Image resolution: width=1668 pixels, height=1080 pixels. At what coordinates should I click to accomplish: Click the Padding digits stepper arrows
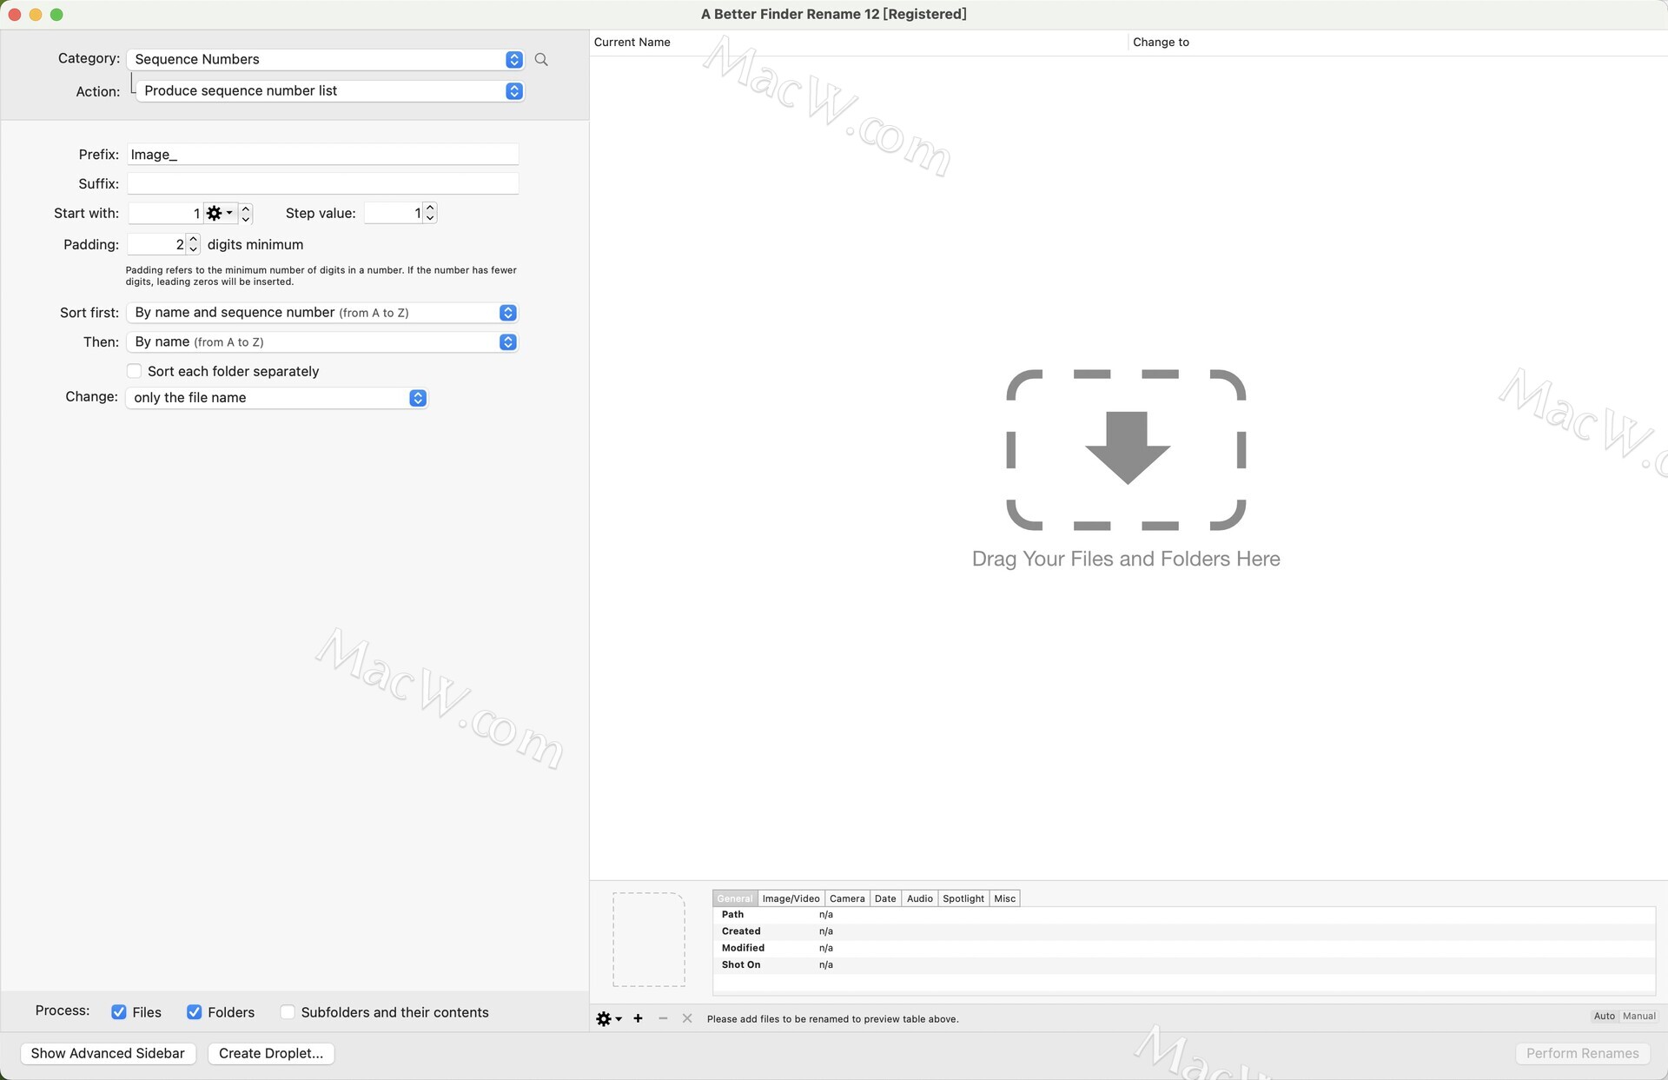[x=193, y=244]
